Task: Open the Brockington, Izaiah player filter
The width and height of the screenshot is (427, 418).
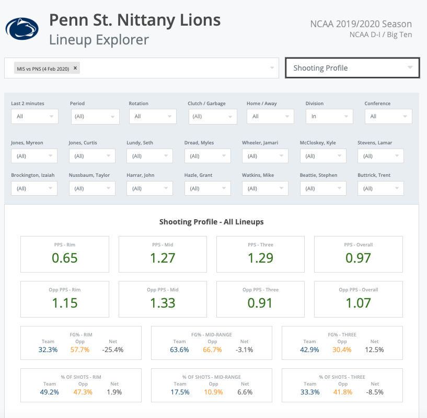Action: coord(34,188)
